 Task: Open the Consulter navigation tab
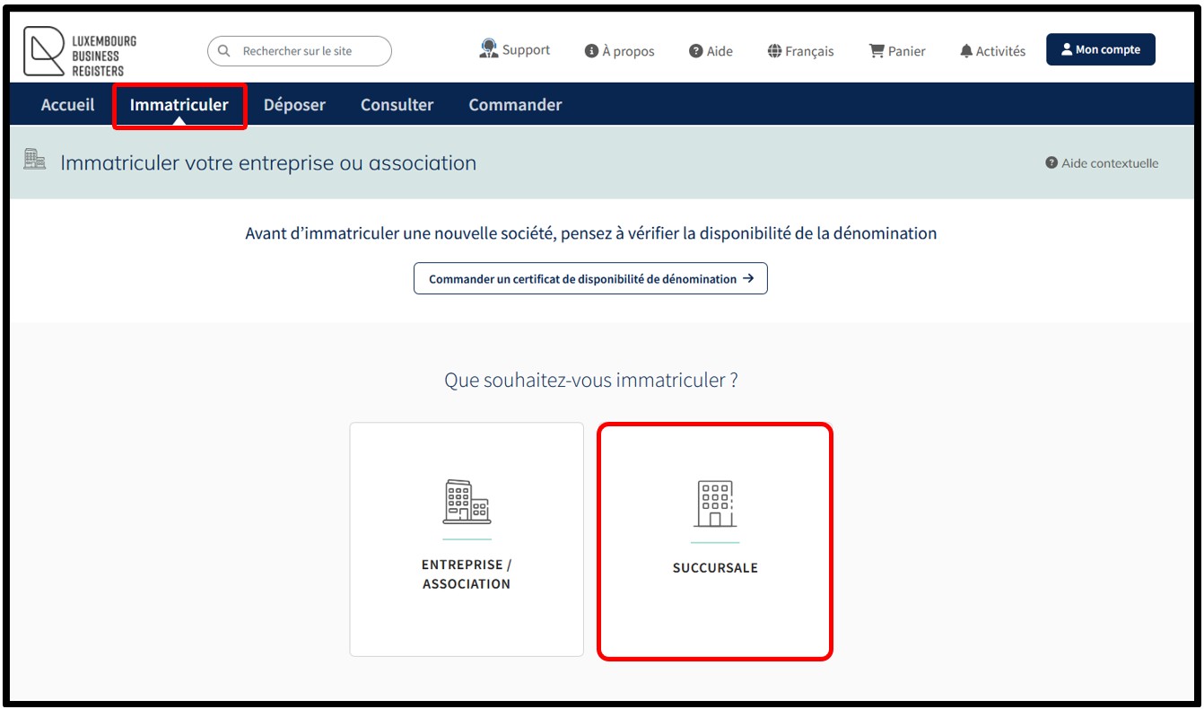397,105
